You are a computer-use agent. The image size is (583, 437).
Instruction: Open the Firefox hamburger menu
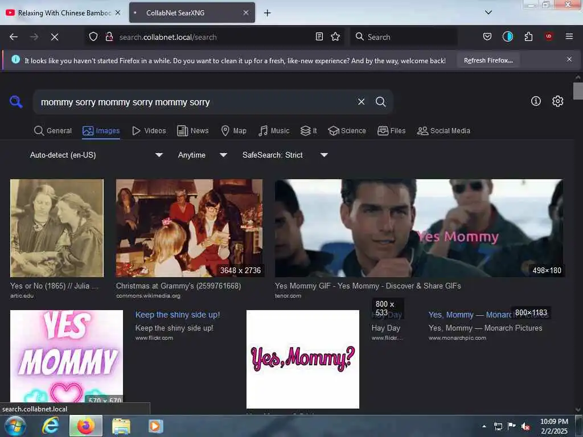(x=569, y=36)
